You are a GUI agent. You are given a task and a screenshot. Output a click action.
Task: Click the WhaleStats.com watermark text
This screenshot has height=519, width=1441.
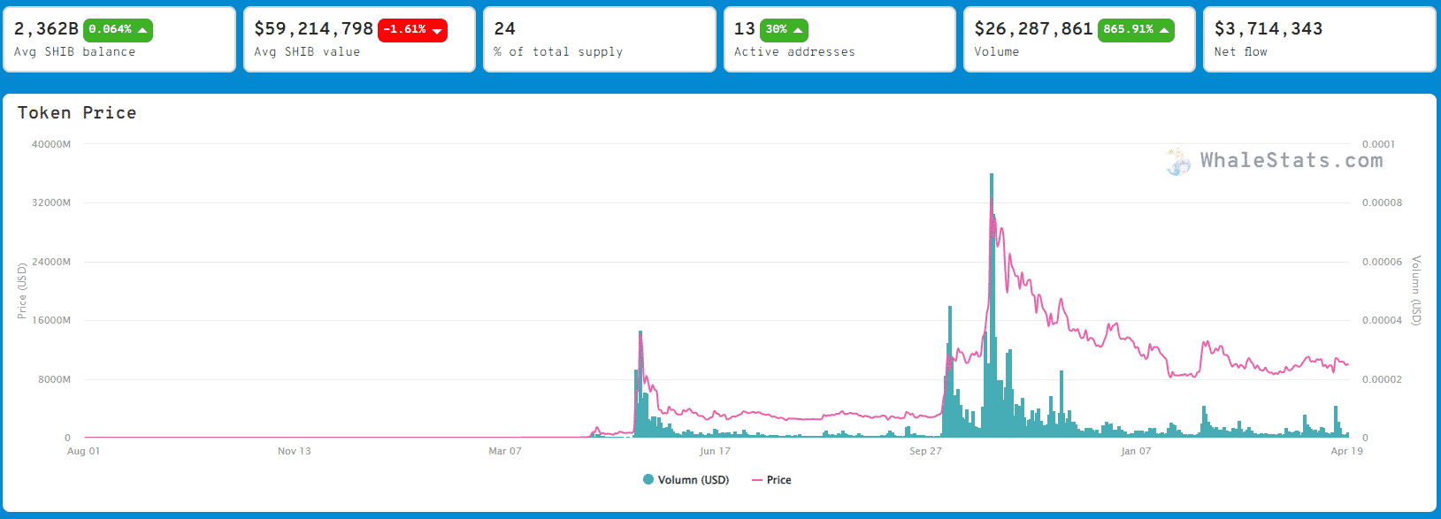coord(1291,161)
